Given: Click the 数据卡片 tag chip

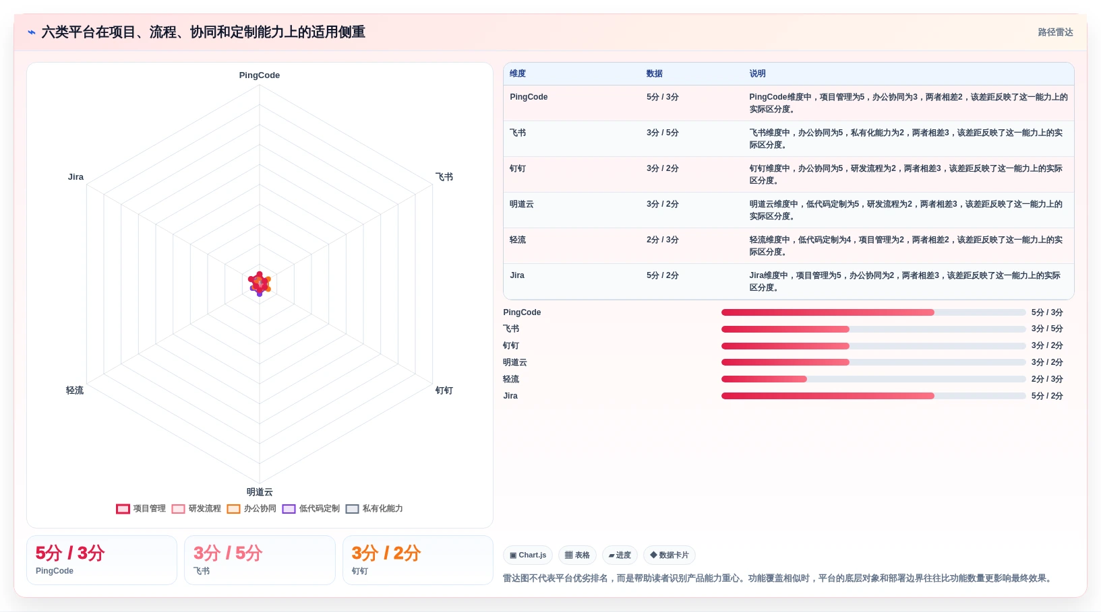Looking at the screenshot, I should [x=669, y=555].
